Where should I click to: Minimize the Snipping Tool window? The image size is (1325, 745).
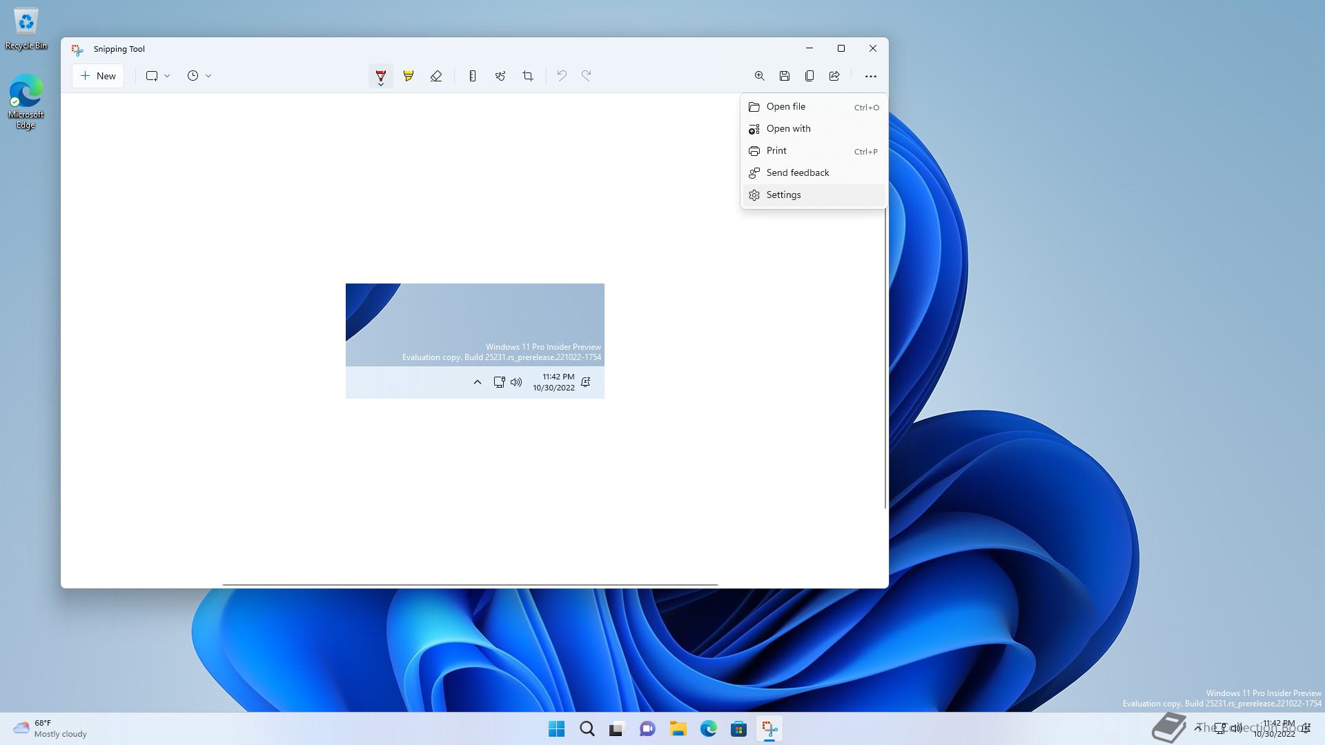pyautogui.click(x=809, y=48)
